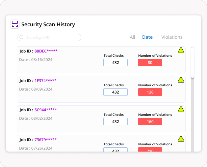207x167 pixels.
Task: Open the Violations tab
Action: point(172,37)
